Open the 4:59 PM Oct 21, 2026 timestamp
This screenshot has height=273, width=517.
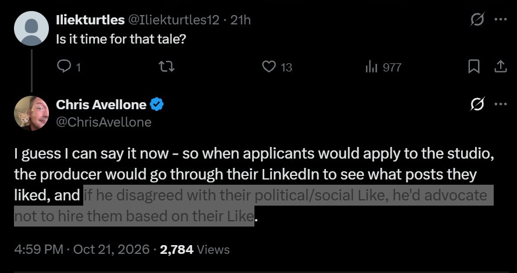point(82,249)
